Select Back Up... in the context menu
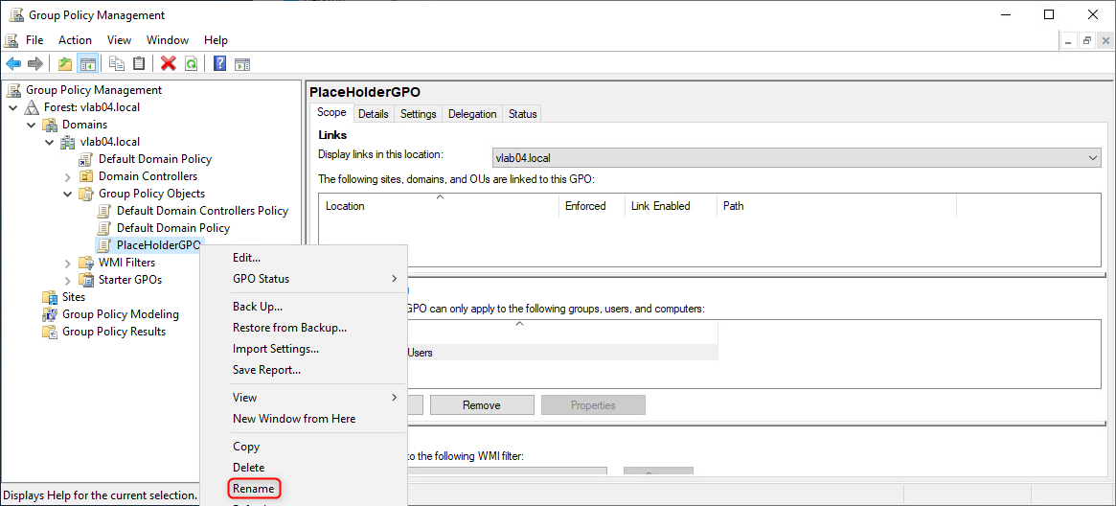Screen dimensions: 1116x506 coord(258,307)
